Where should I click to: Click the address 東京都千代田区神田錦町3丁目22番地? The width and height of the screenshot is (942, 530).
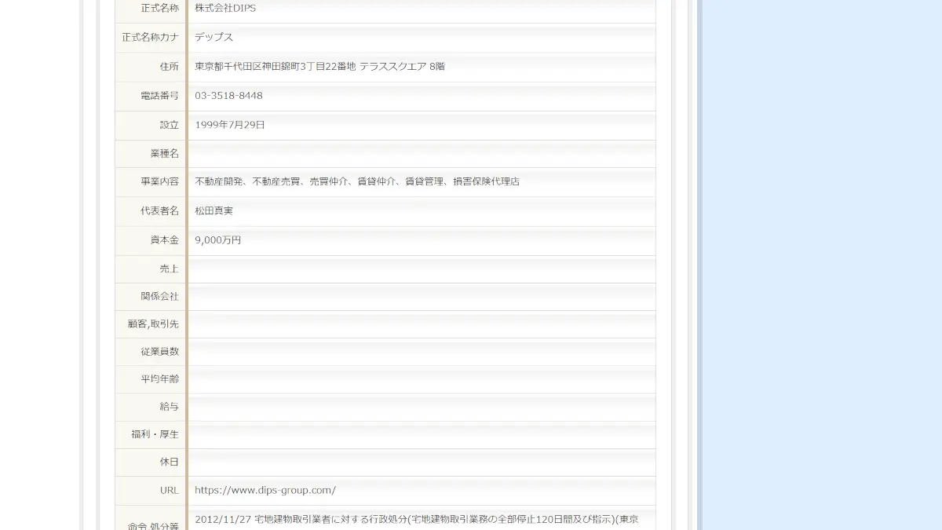click(276, 67)
